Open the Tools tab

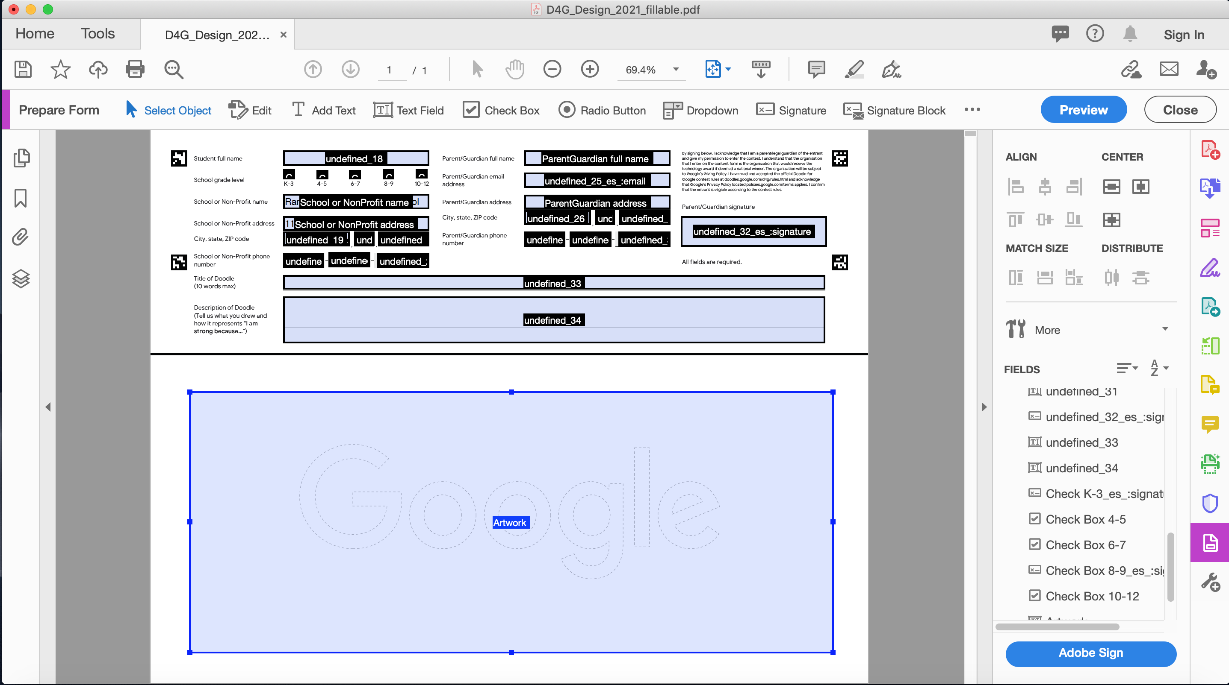click(97, 33)
